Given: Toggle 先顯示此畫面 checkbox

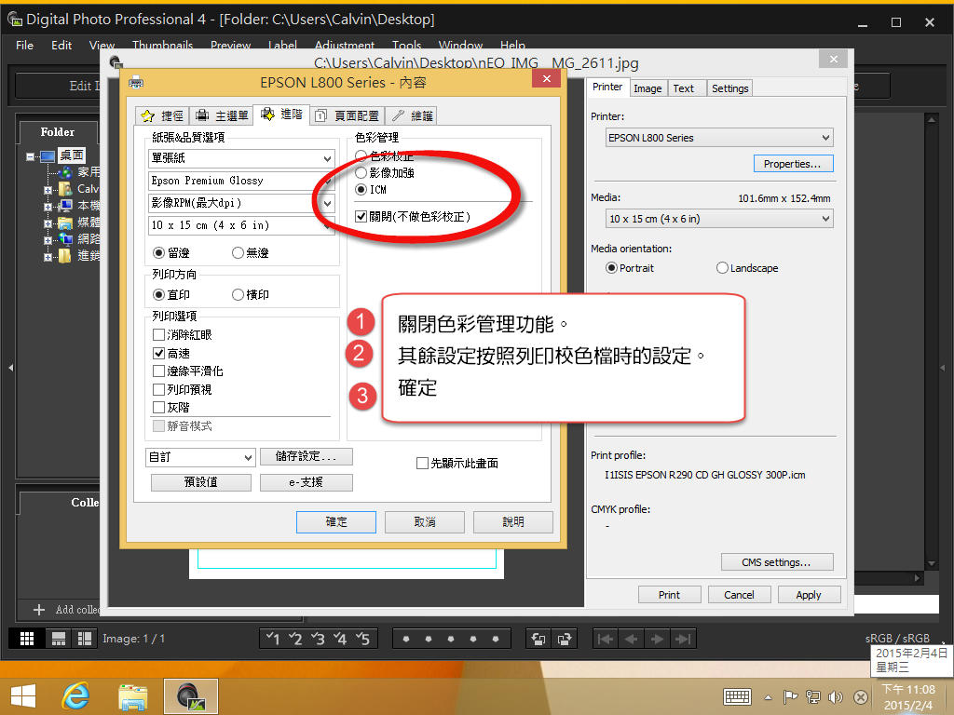Looking at the screenshot, I should coord(422,464).
